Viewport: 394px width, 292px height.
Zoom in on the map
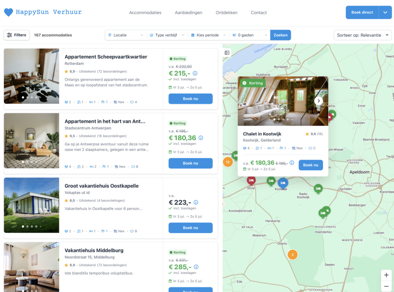(x=386, y=275)
